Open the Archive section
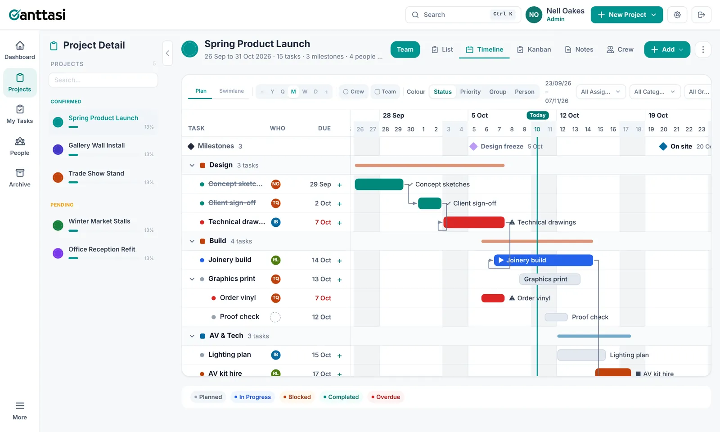Image resolution: width=720 pixels, height=432 pixels. [20, 178]
